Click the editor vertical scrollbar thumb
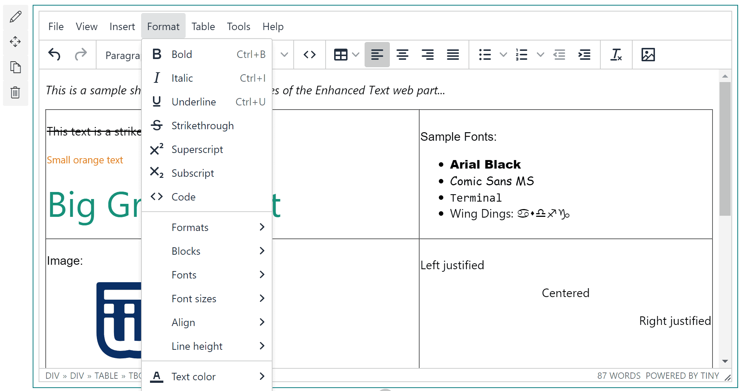Image resolution: width=747 pixels, height=391 pixels. [725, 149]
